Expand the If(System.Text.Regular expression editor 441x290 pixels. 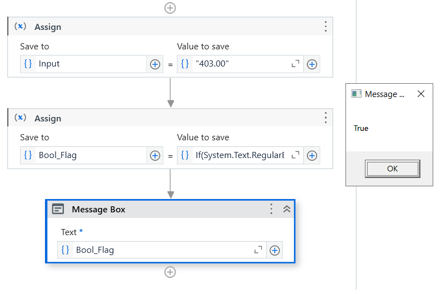(295, 156)
